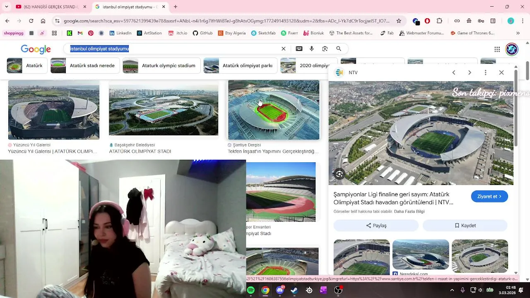
Task: Bookmark this page with the star
Action: point(399,21)
